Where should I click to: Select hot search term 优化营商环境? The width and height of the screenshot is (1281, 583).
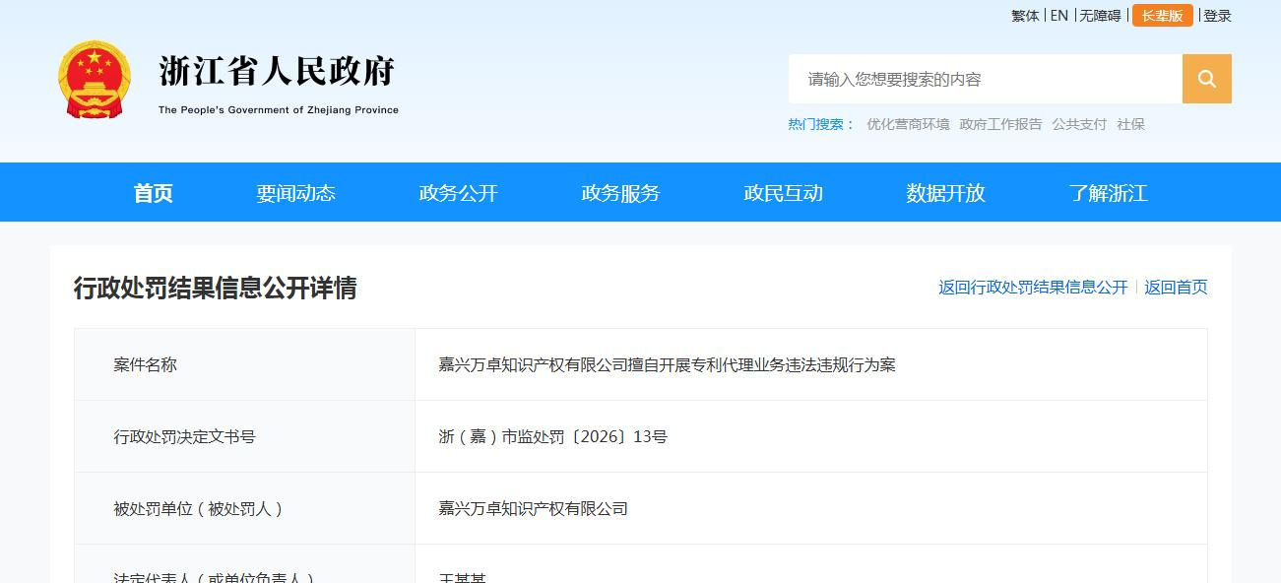coord(908,124)
